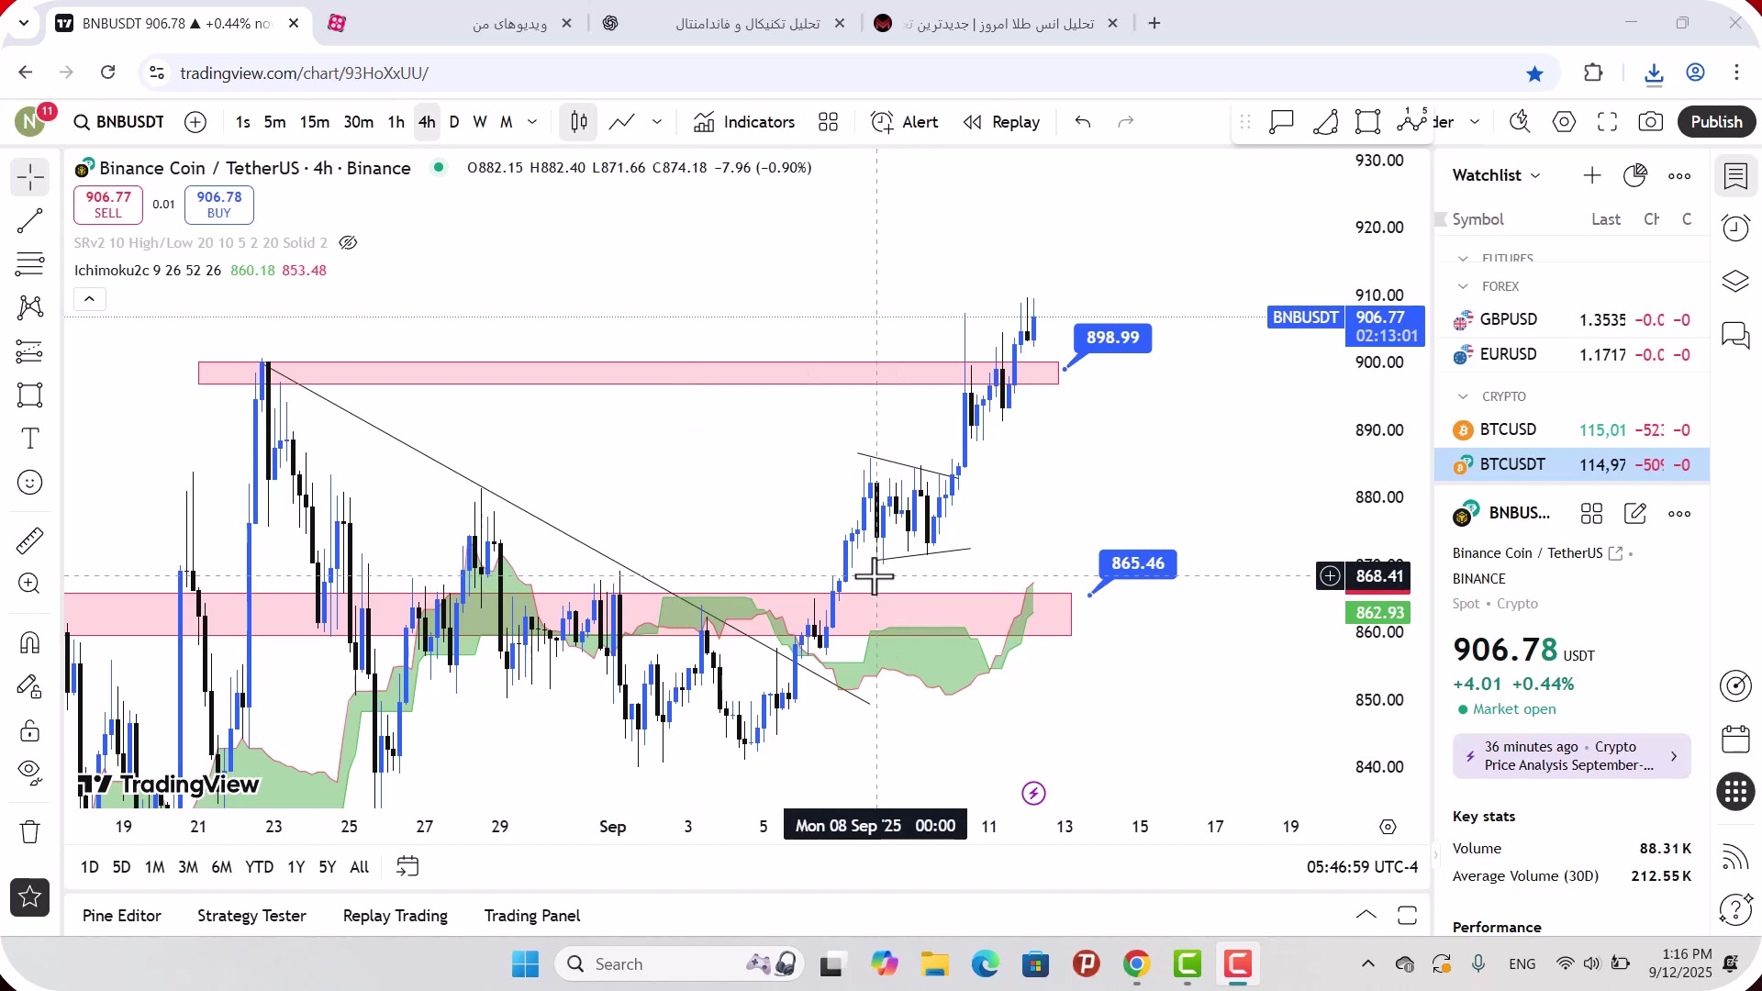
Task: Open BNBUSDT symbol search
Action: tap(119, 122)
